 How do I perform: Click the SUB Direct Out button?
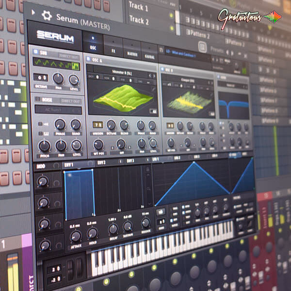tap(68, 56)
